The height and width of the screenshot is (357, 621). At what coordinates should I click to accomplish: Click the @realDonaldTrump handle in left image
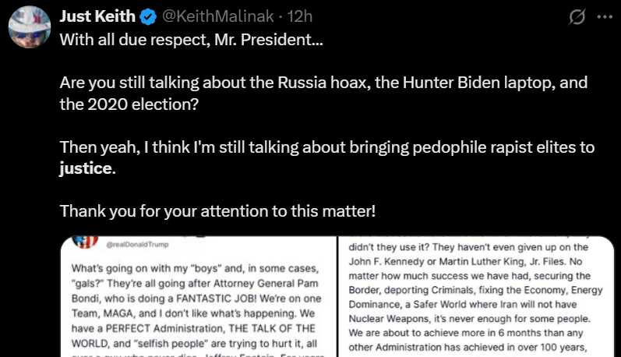tap(137, 245)
